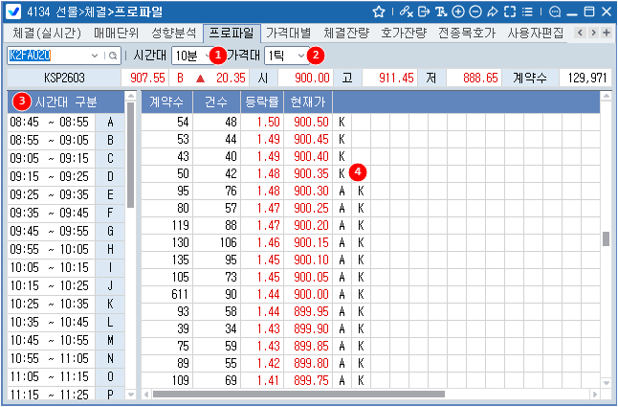Viewport: 618px width, 407px height.
Task: Click the export icon in title bar
Action: tap(424, 11)
